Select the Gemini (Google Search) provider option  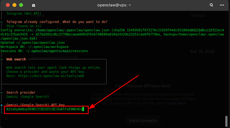pos(27,97)
